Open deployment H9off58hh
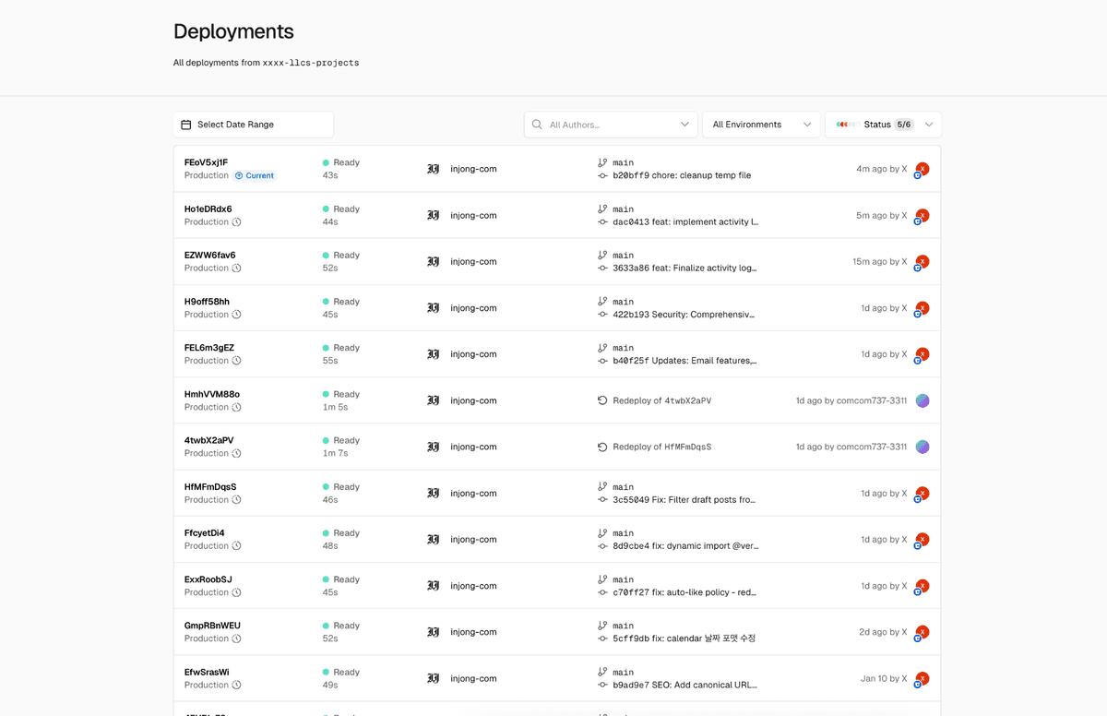1107x716 pixels. pos(207,302)
